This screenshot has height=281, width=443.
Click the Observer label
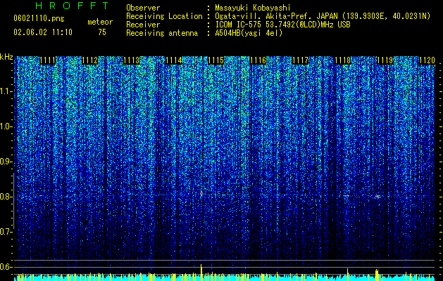click(143, 8)
